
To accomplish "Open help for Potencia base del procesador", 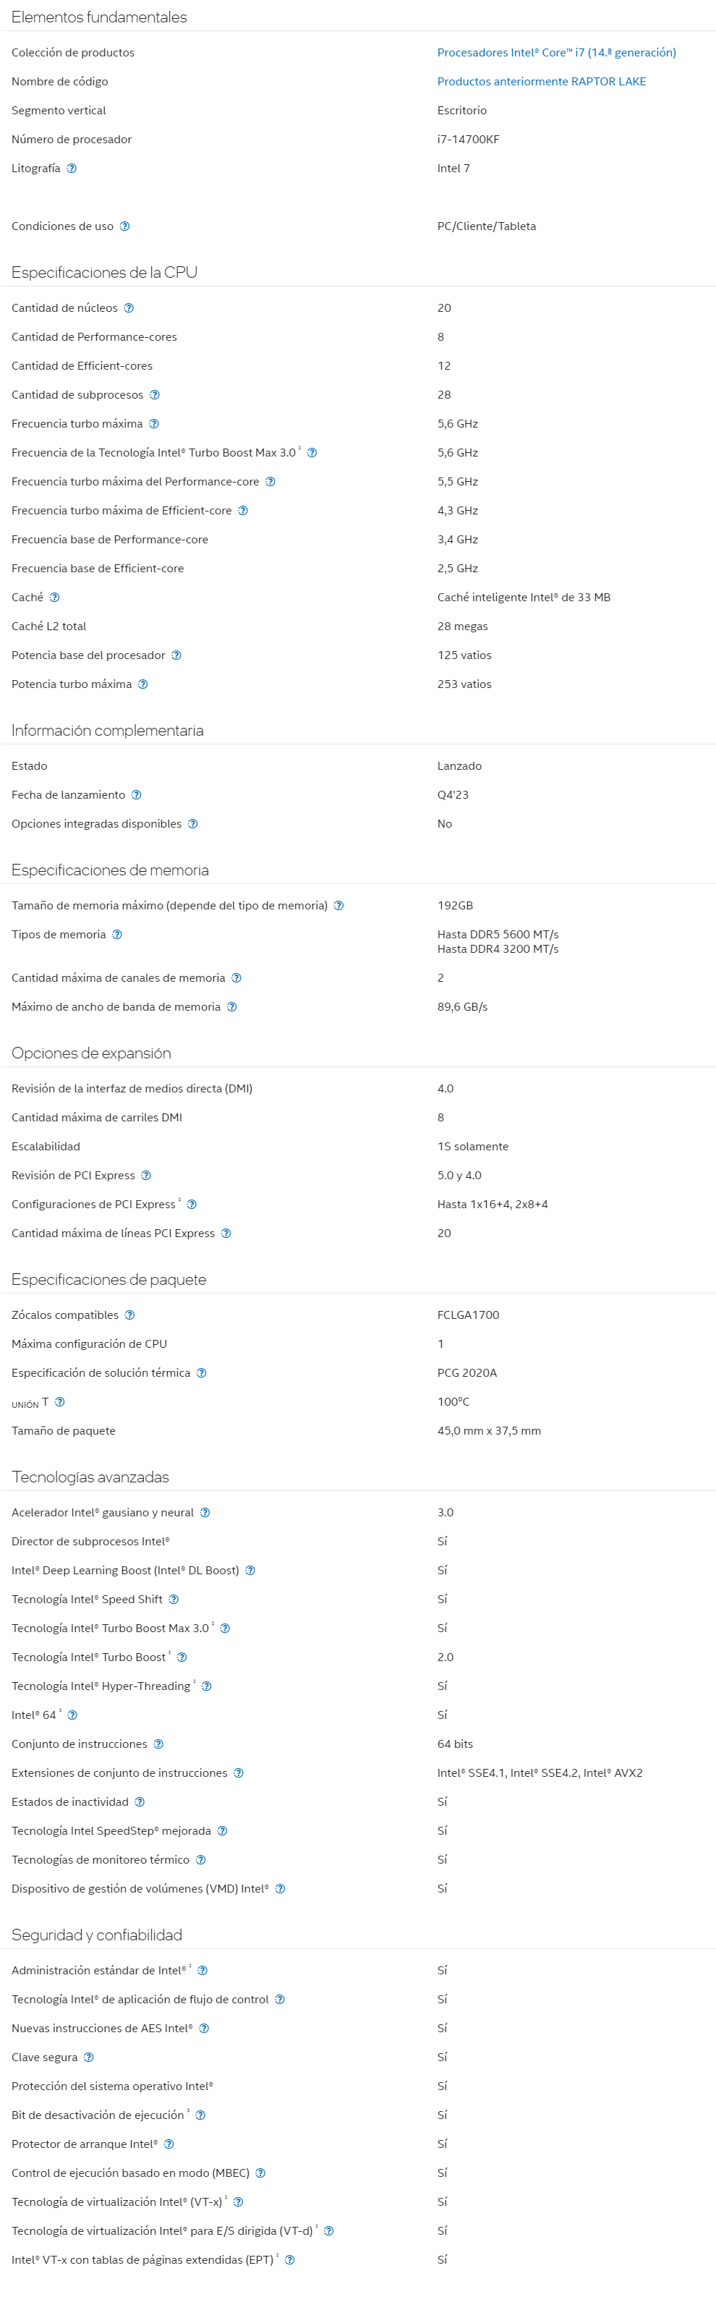I will tap(176, 655).
